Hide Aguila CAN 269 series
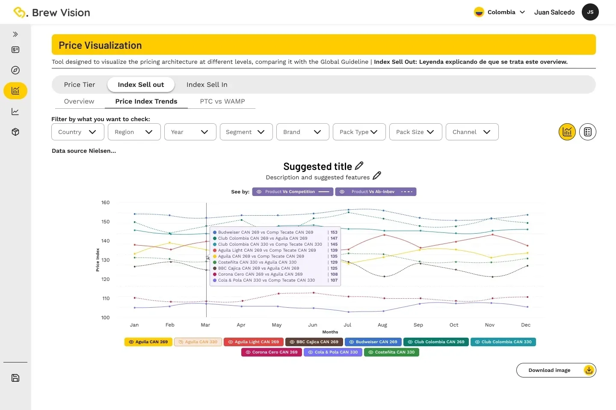The width and height of the screenshot is (616, 410). 148,342
